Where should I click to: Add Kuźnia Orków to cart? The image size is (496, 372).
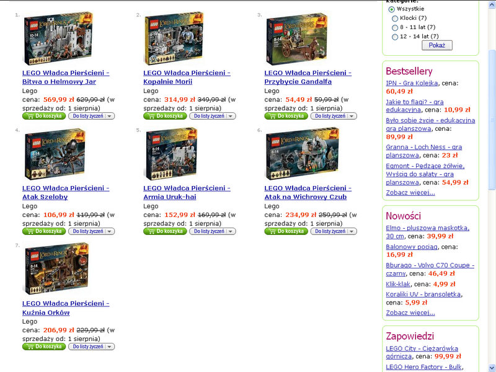point(44,347)
